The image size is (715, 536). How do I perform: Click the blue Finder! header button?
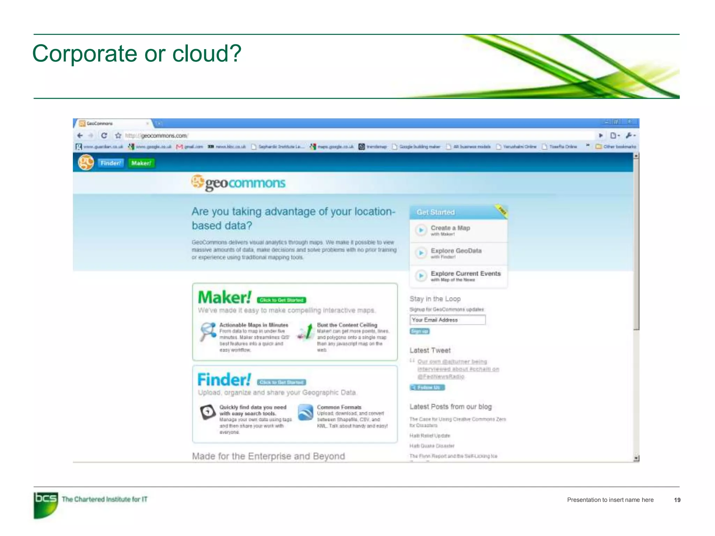pyautogui.click(x=111, y=163)
